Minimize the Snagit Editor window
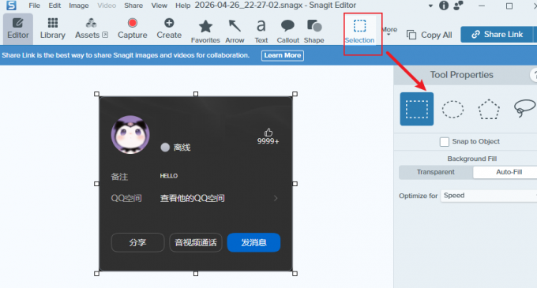 pos(482,6)
